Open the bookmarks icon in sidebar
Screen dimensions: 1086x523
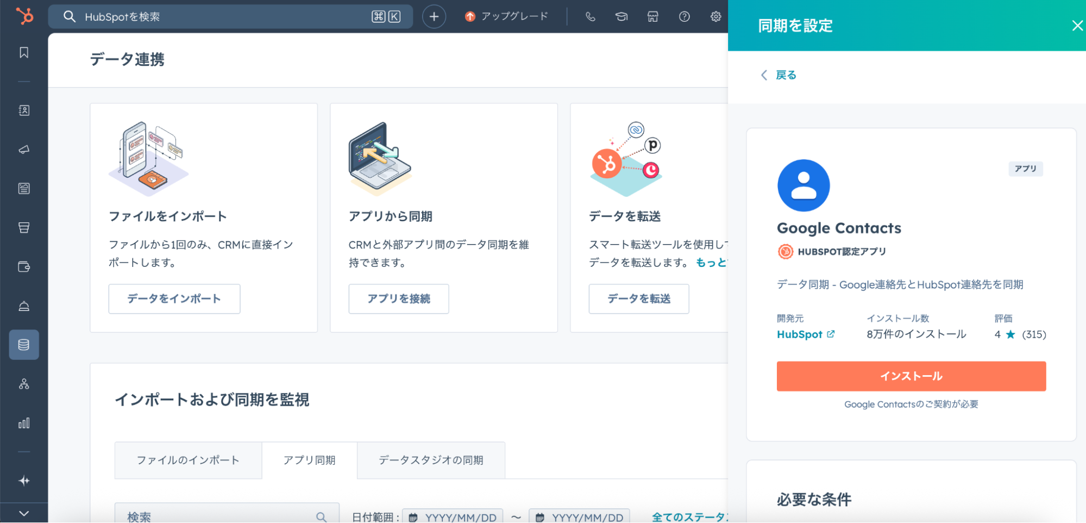[x=24, y=53]
